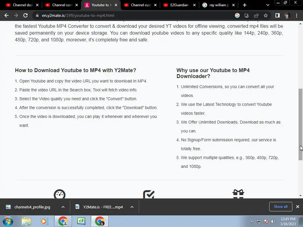Open the Windows Start menu
The width and height of the screenshot is (303, 227).
click(x=8, y=221)
